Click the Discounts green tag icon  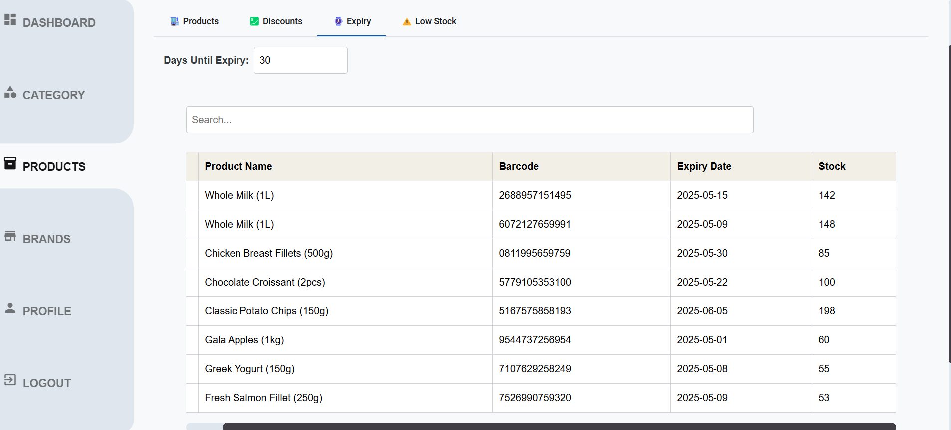[x=254, y=21]
